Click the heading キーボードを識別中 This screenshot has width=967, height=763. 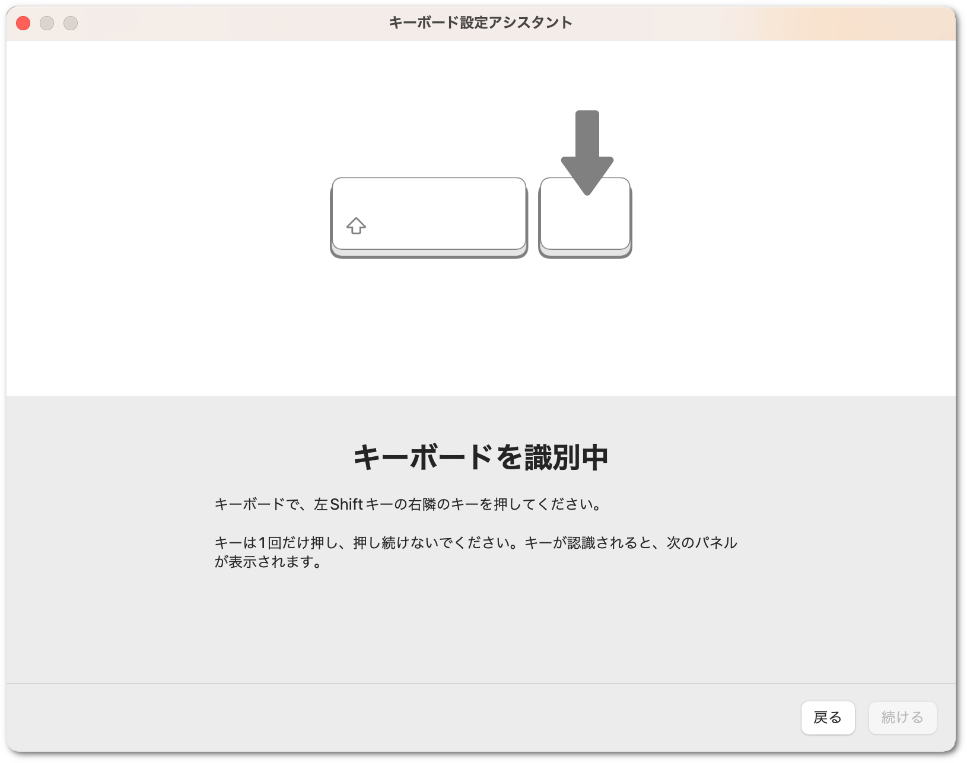pyautogui.click(x=481, y=457)
